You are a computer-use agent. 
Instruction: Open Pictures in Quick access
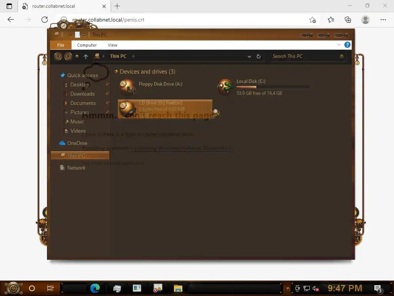pos(79,112)
